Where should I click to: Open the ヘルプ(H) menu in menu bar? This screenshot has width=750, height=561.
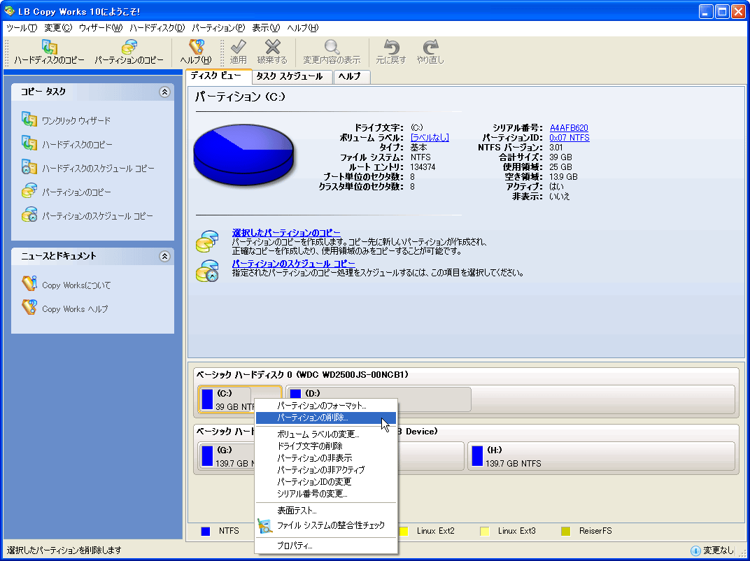[302, 28]
